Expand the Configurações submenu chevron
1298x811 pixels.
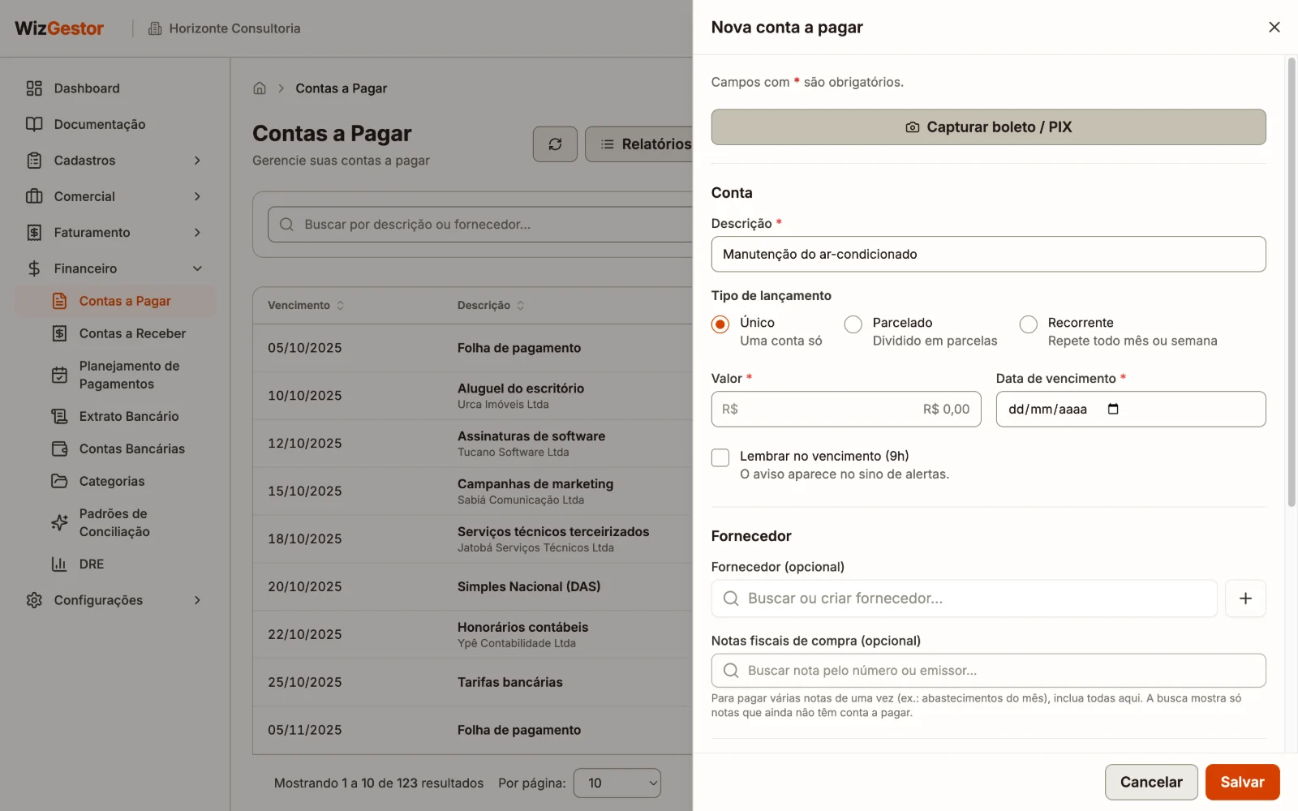(197, 600)
